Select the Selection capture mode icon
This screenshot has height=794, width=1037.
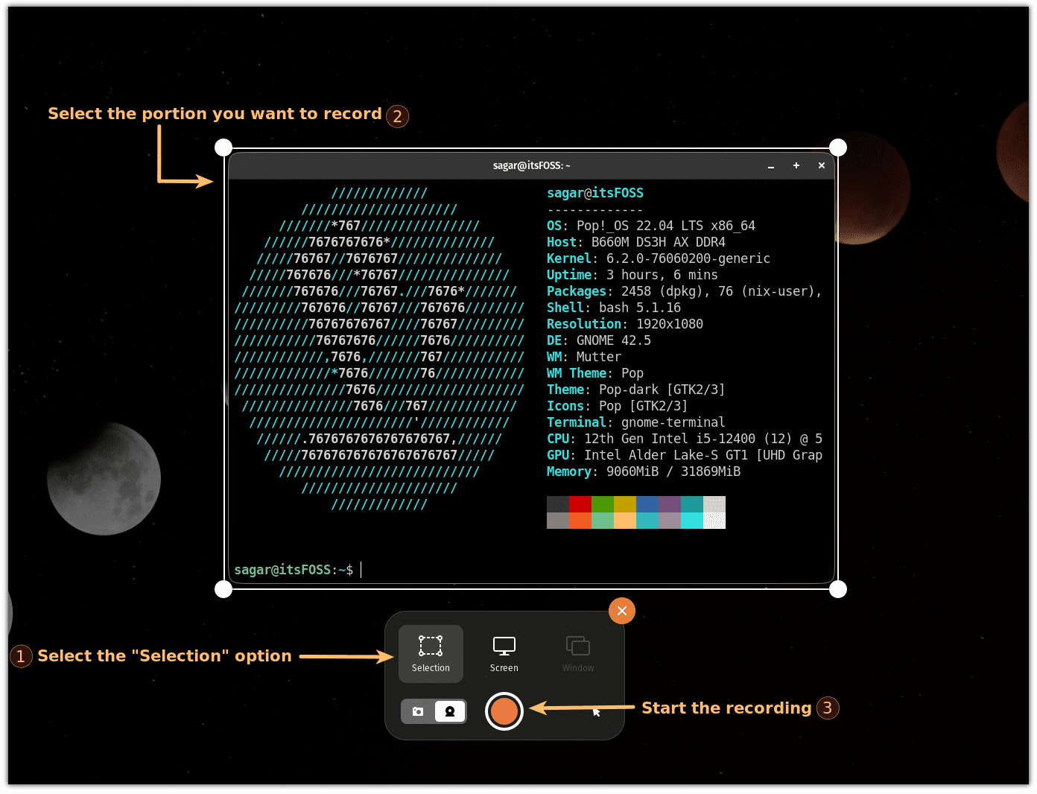tap(431, 647)
